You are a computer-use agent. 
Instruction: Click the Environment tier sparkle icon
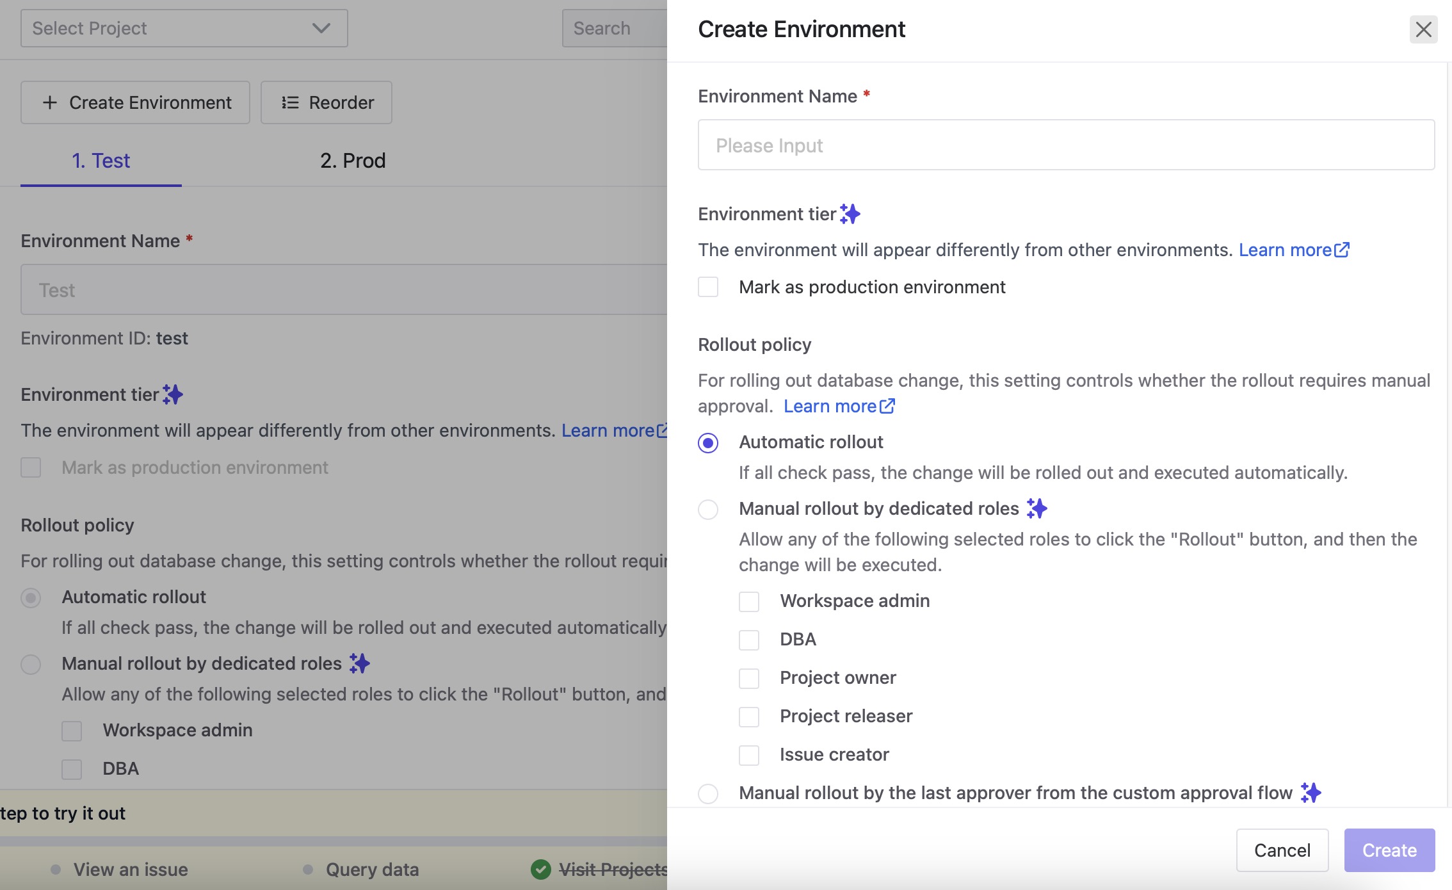[x=850, y=214]
